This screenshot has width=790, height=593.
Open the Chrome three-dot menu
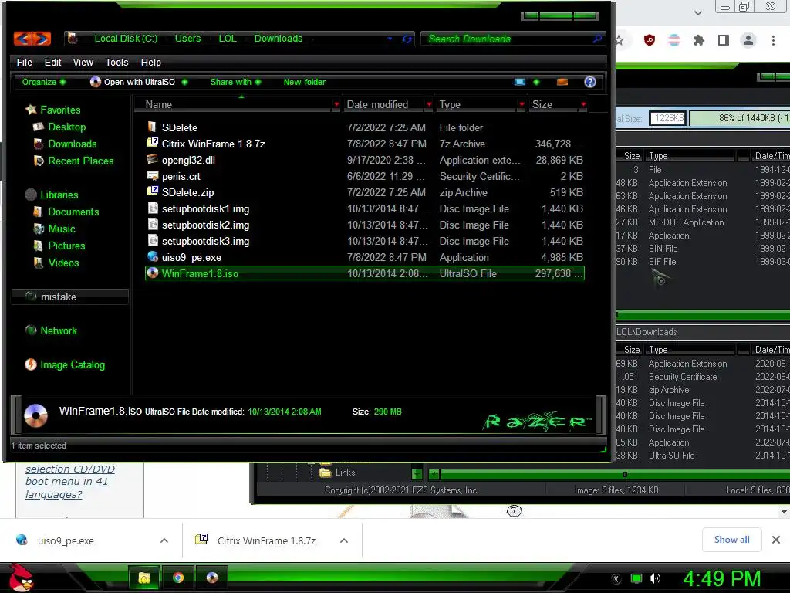click(x=773, y=40)
